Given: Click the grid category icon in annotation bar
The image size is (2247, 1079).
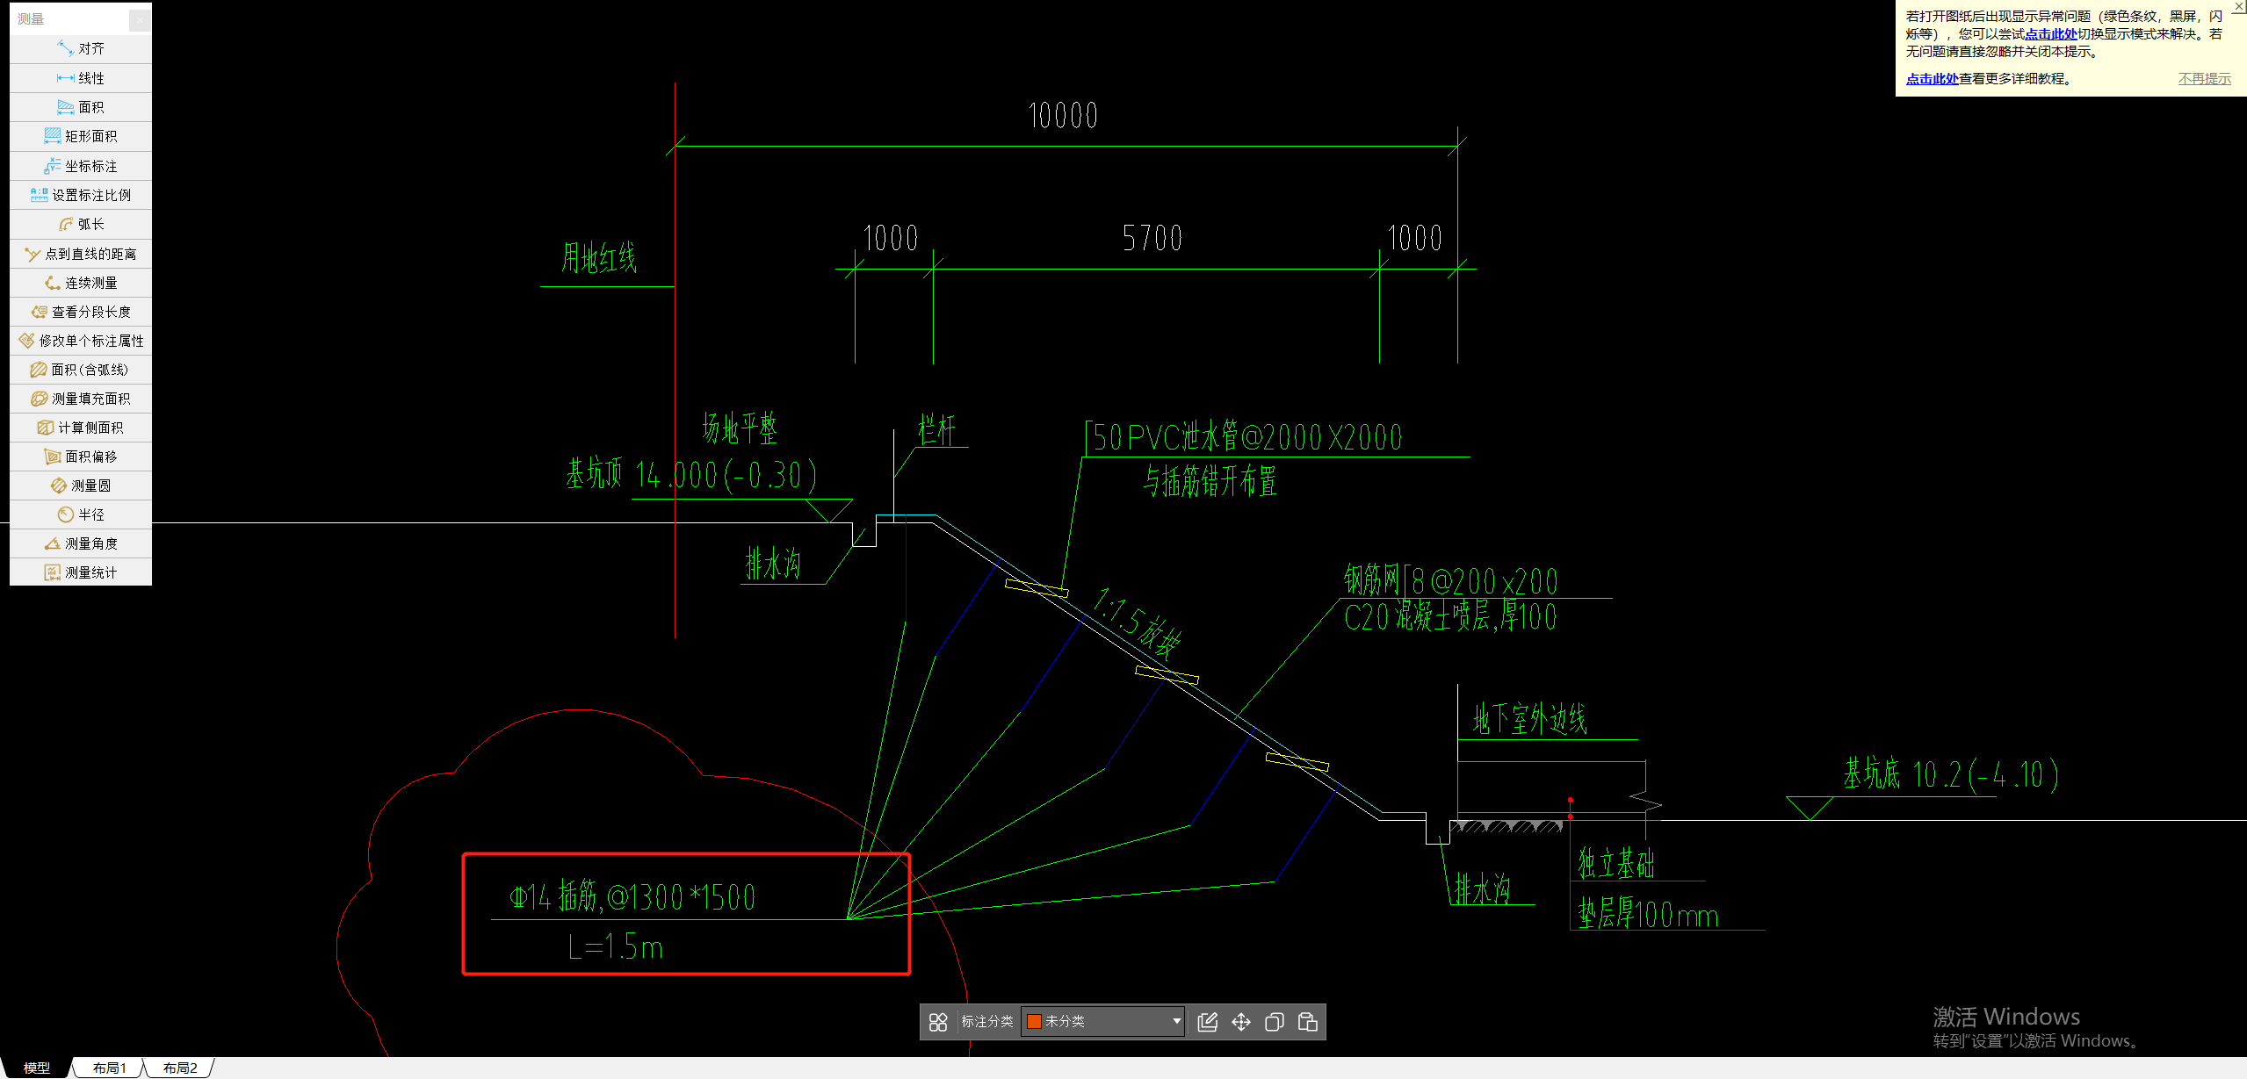Looking at the screenshot, I should [938, 1022].
